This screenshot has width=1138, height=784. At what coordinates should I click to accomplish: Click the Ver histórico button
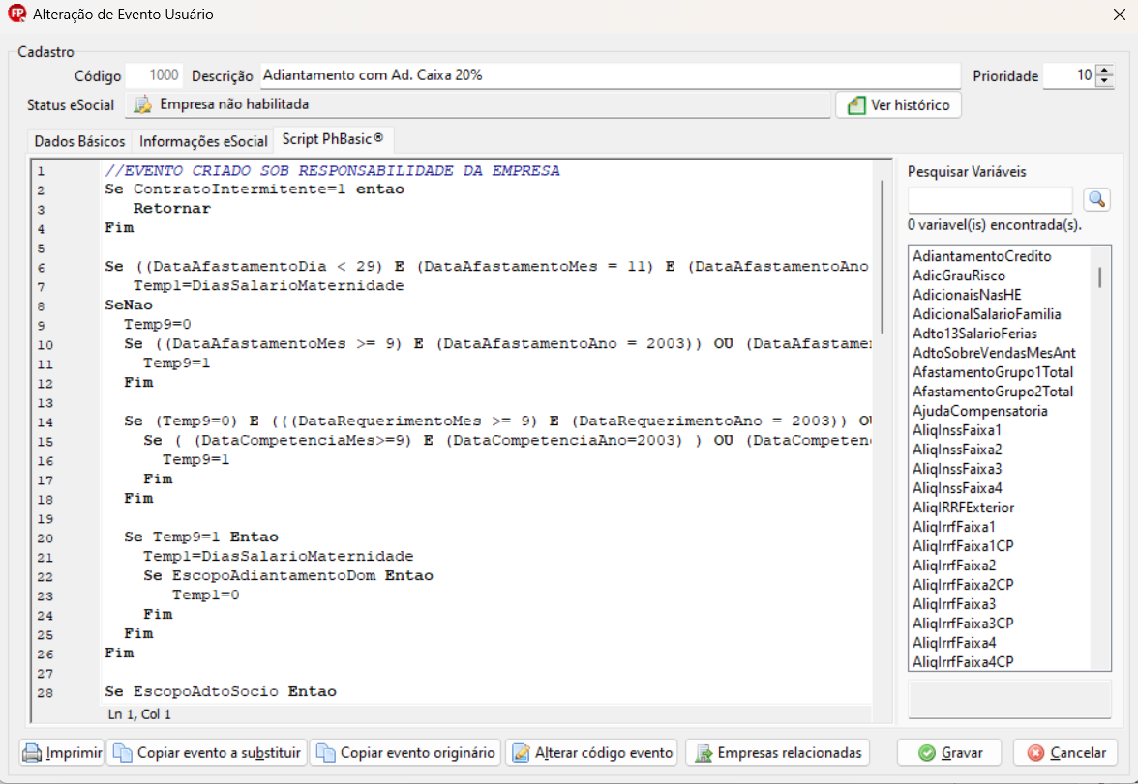(x=898, y=105)
